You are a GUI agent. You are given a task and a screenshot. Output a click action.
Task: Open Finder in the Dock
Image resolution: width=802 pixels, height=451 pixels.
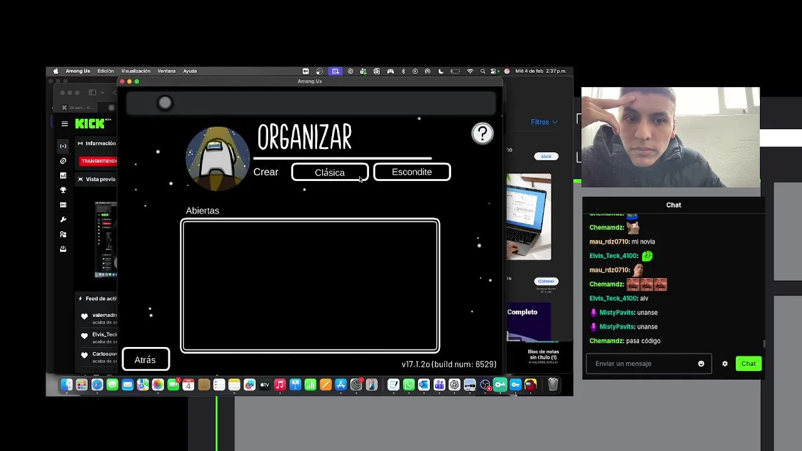click(x=66, y=385)
